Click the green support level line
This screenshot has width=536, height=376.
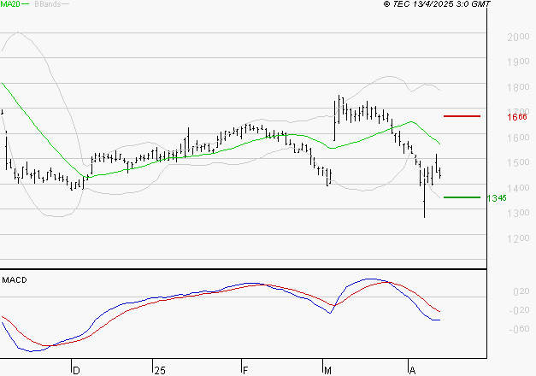click(462, 197)
